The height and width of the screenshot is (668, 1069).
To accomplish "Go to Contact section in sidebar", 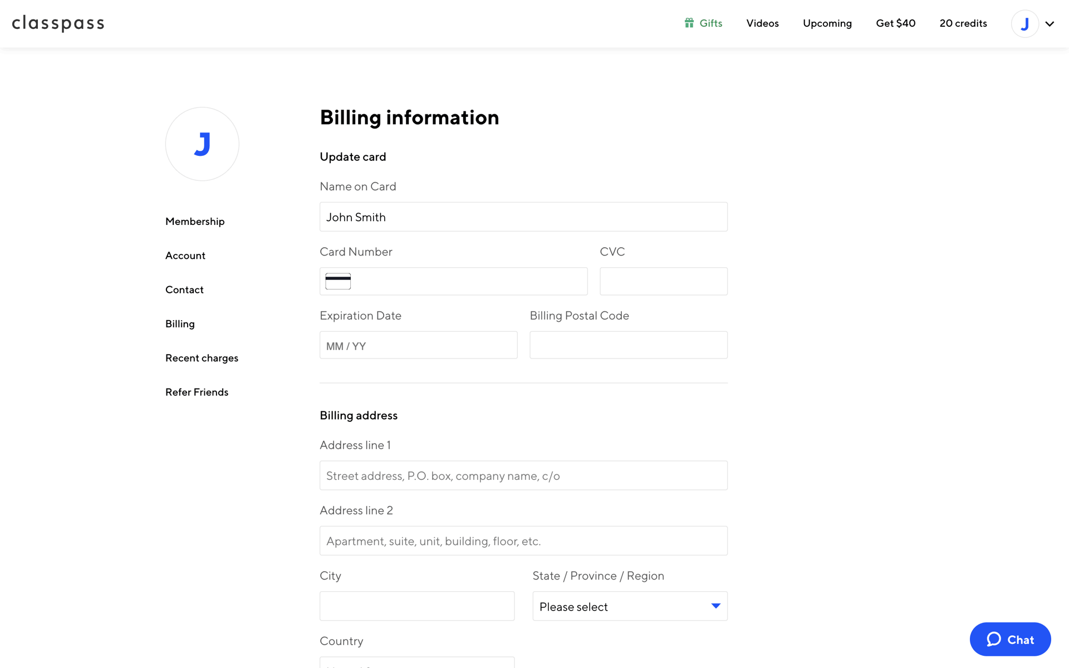I will (x=184, y=289).
